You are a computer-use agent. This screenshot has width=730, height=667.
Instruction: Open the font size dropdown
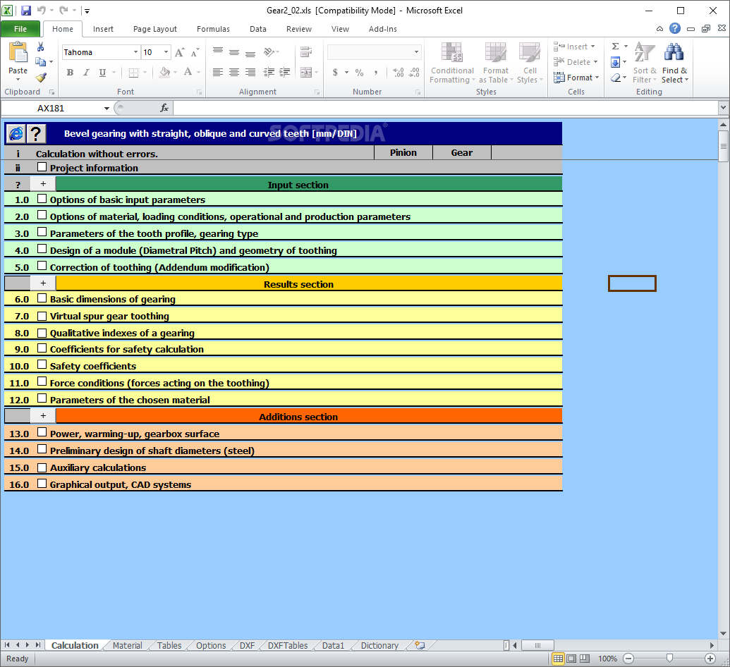click(166, 52)
